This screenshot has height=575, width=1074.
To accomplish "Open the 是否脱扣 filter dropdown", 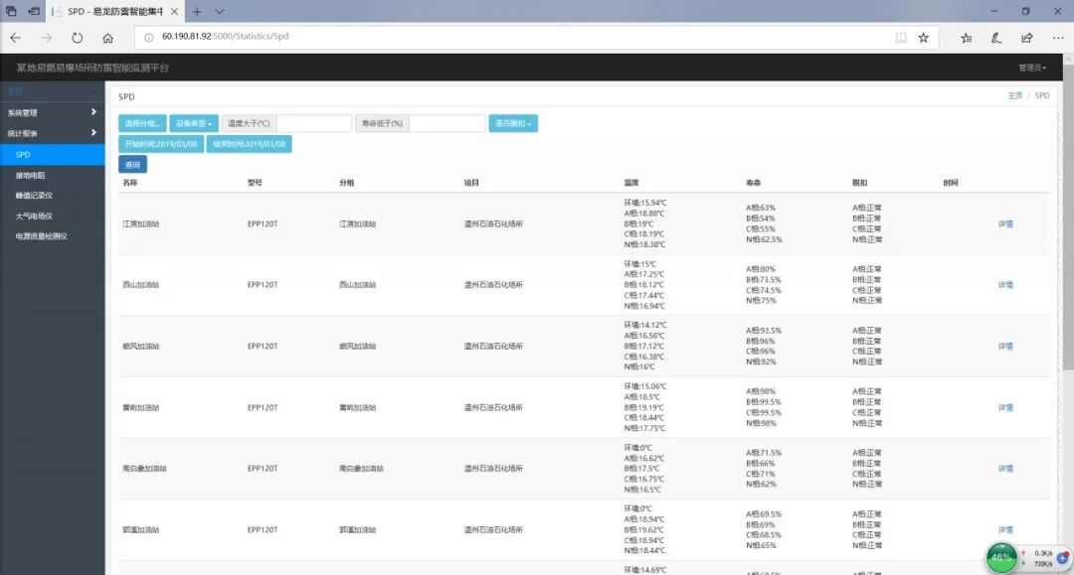I will 513,123.
